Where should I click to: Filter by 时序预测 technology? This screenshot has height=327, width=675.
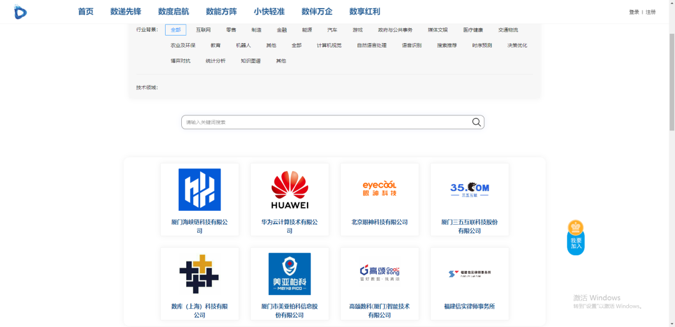click(482, 45)
